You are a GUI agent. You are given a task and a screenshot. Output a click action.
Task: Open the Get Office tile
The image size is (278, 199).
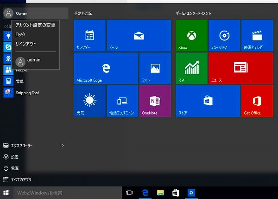click(257, 101)
